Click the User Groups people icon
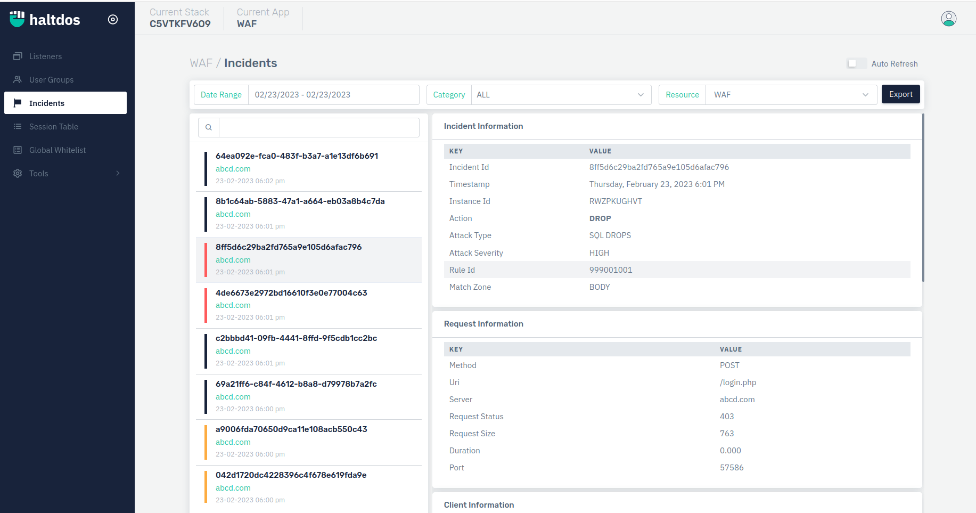The height and width of the screenshot is (513, 976). (18, 79)
